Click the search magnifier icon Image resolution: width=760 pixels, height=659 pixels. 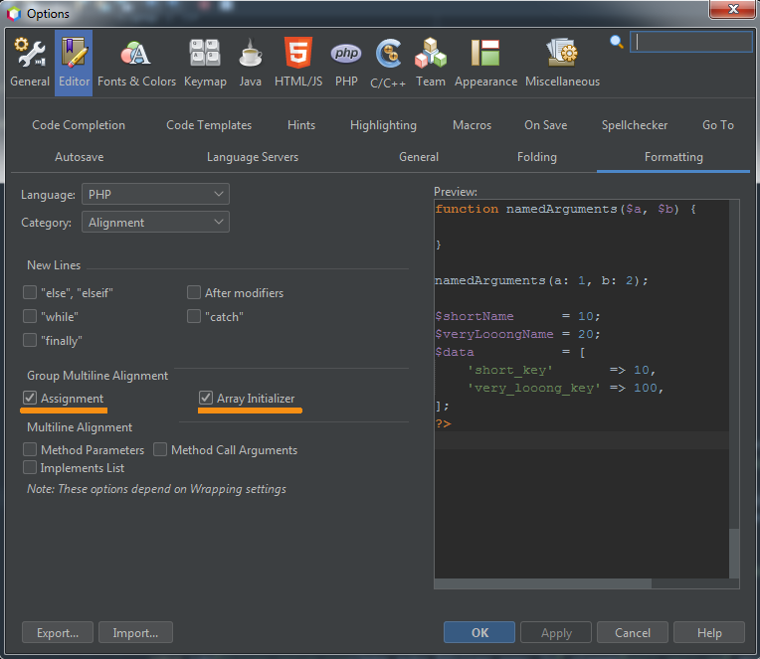616,42
